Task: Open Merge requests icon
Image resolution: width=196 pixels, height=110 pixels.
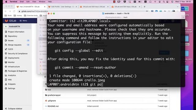Action: click(x=6, y=45)
